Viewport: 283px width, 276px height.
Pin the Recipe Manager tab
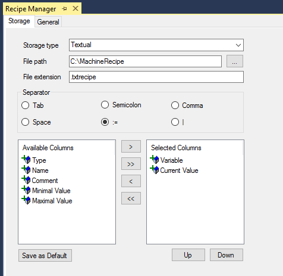tap(64, 9)
